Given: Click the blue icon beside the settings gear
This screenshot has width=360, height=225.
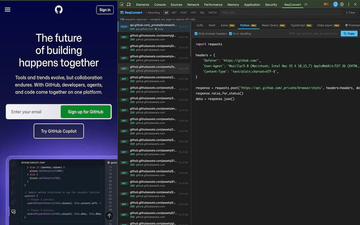Looking at the screenshot, I should [335, 4].
